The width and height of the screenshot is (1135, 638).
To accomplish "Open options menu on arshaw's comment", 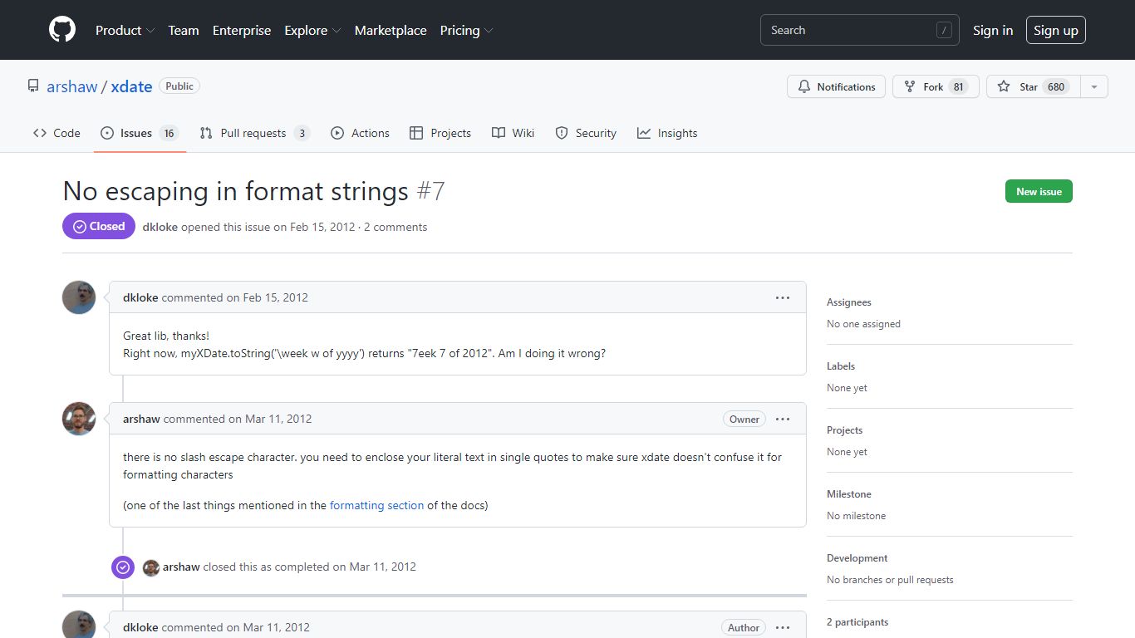I will point(783,419).
